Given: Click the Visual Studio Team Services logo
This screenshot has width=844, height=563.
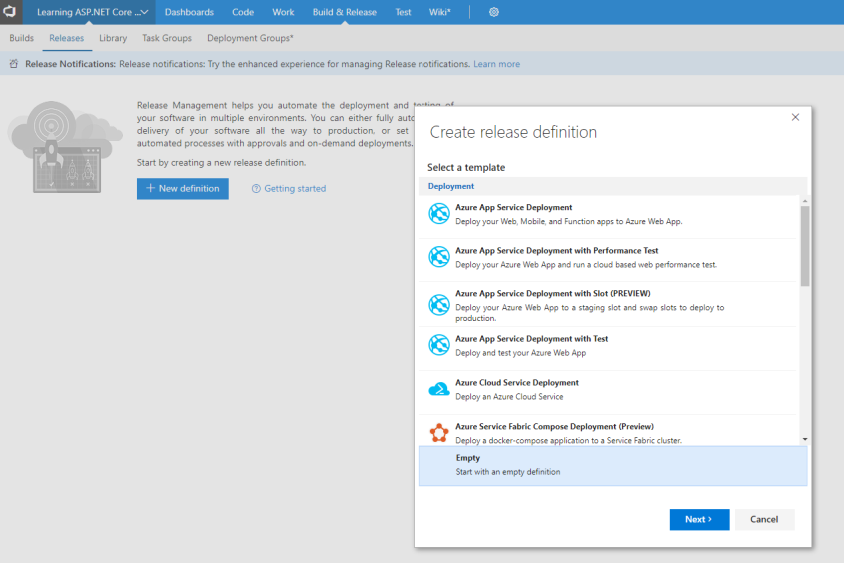Looking at the screenshot, I should click(x=10, y=11).
